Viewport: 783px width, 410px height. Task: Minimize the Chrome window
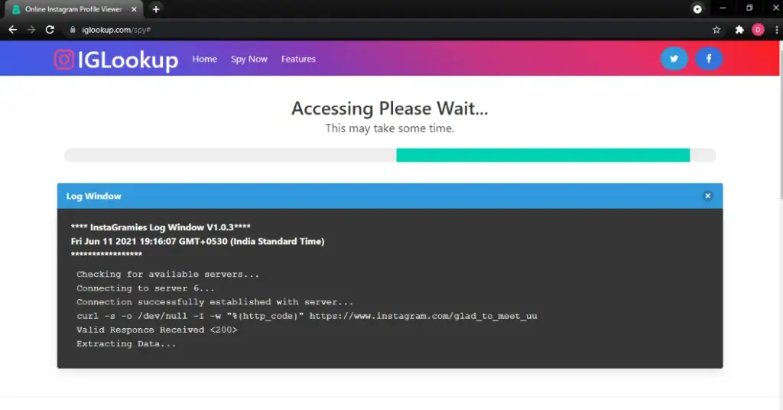click(723, 8)
